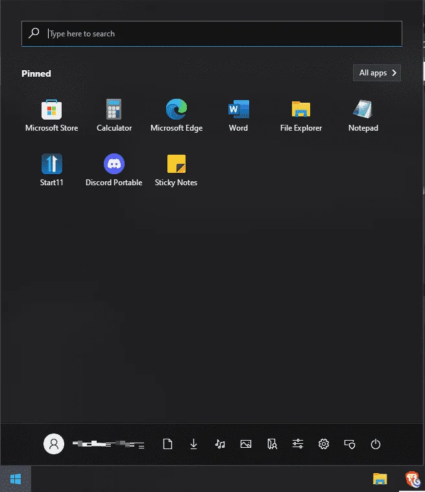Click the Windows Start button on taskbar
The height and width of the screenshot is (492, 425).
coord(16,479)
